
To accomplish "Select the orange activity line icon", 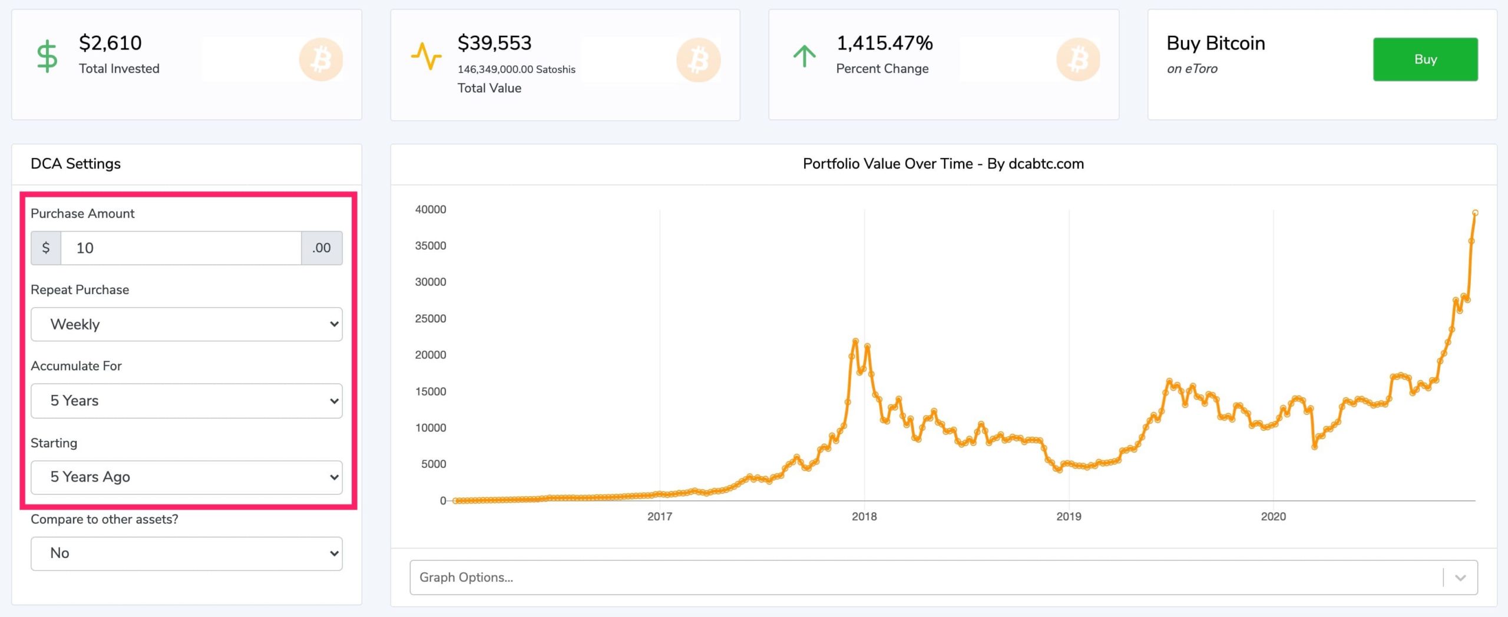I will pyautogui.click(x=426, y=55).
